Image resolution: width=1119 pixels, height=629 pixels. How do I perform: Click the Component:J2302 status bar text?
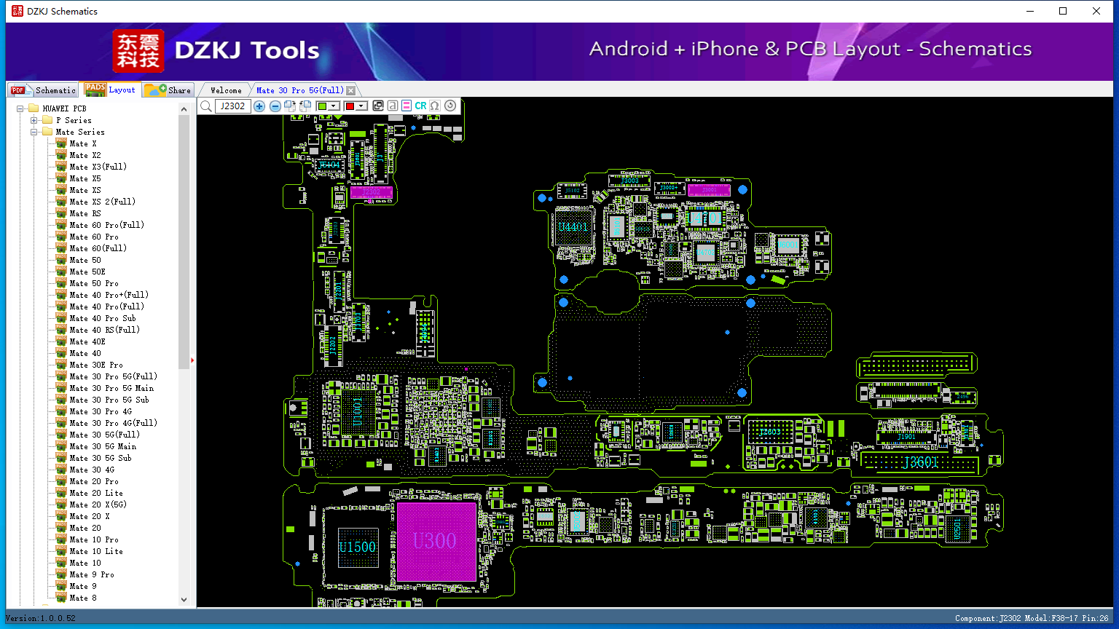tap(989, 618)
